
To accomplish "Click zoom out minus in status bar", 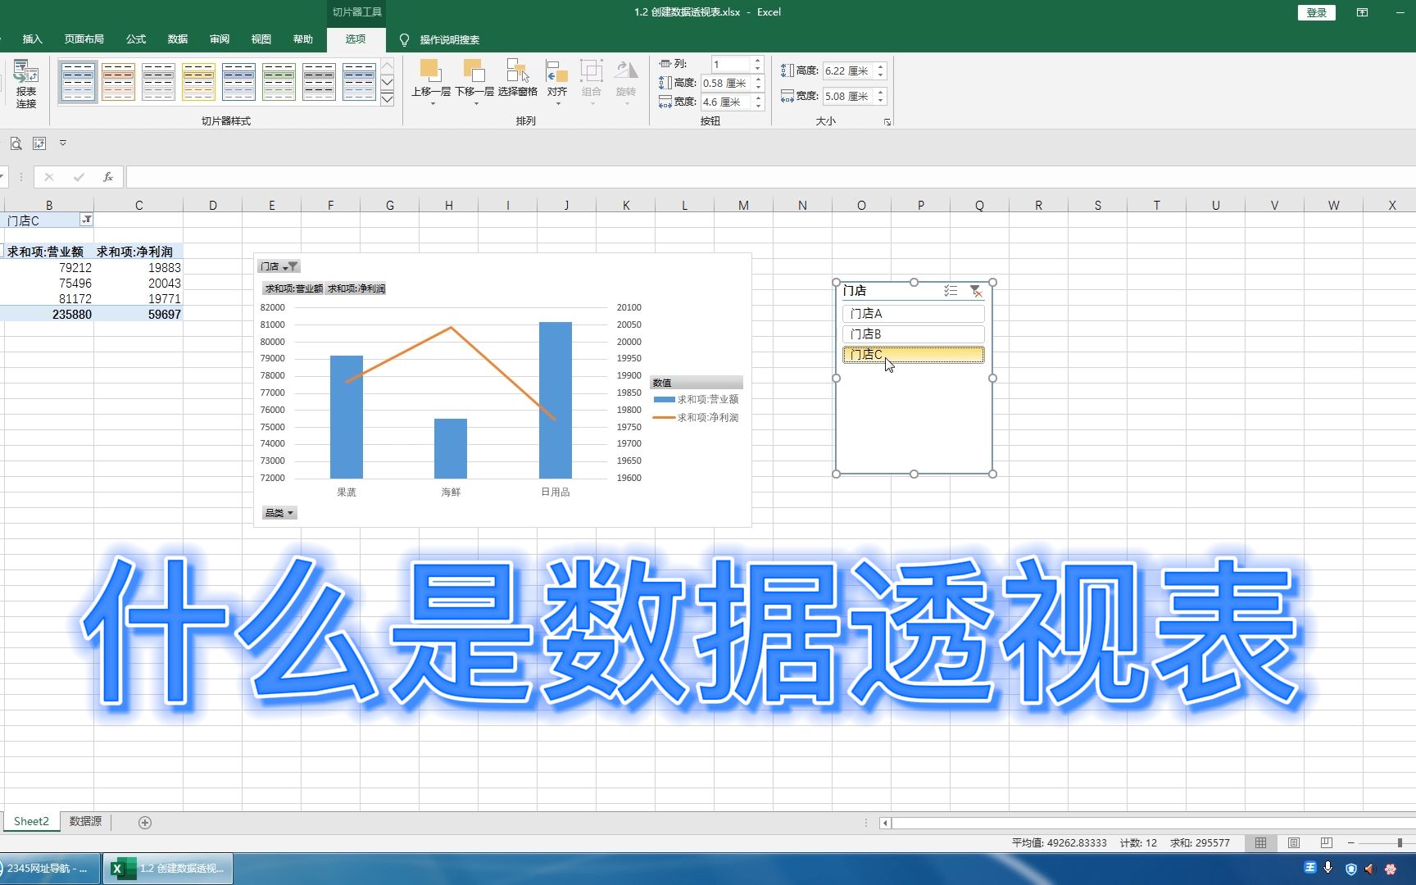I will pos(1350,842).
